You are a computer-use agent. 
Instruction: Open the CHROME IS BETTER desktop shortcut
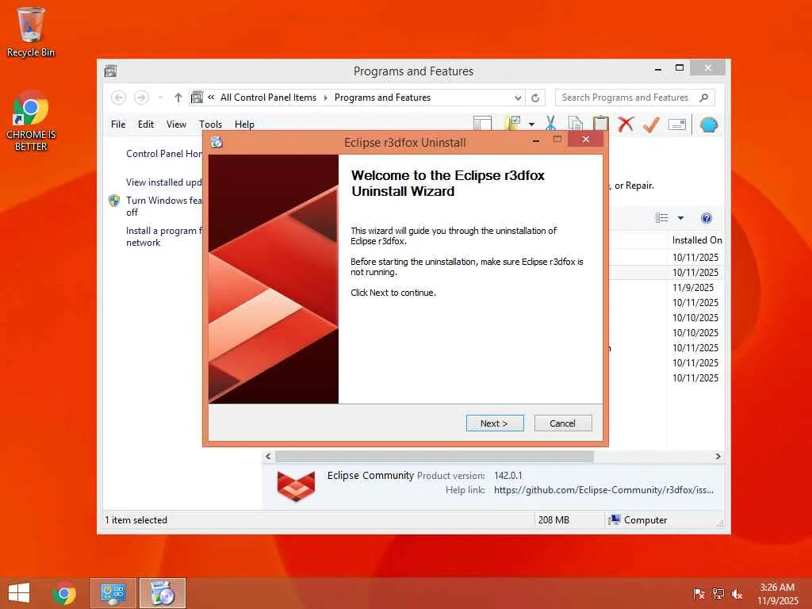31,121
